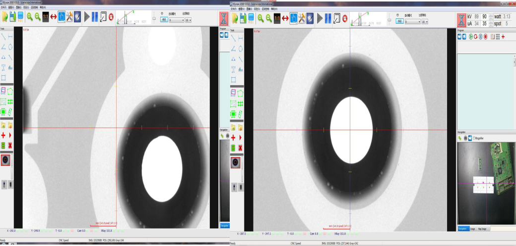Click blue button under histogram in right window
This screenshot has width=516, height=246.
click(399, 21)
